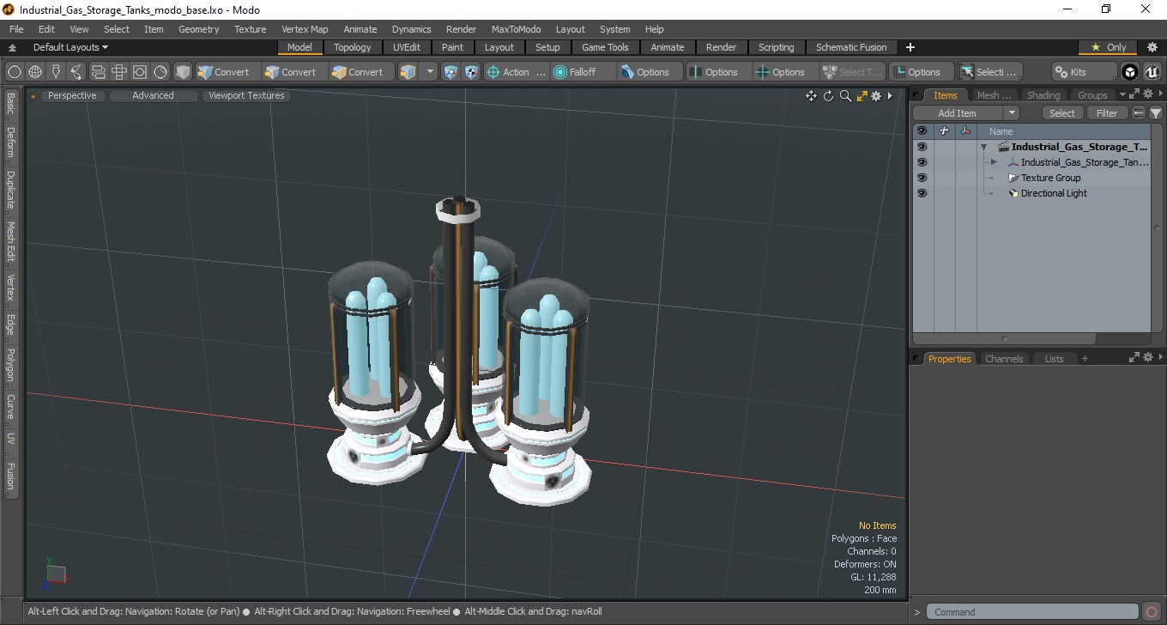This screenshot has width=1167, height=625.
Task: Add new tab beside Lists
Action: pyautogui.click(x=1085, y=359)
